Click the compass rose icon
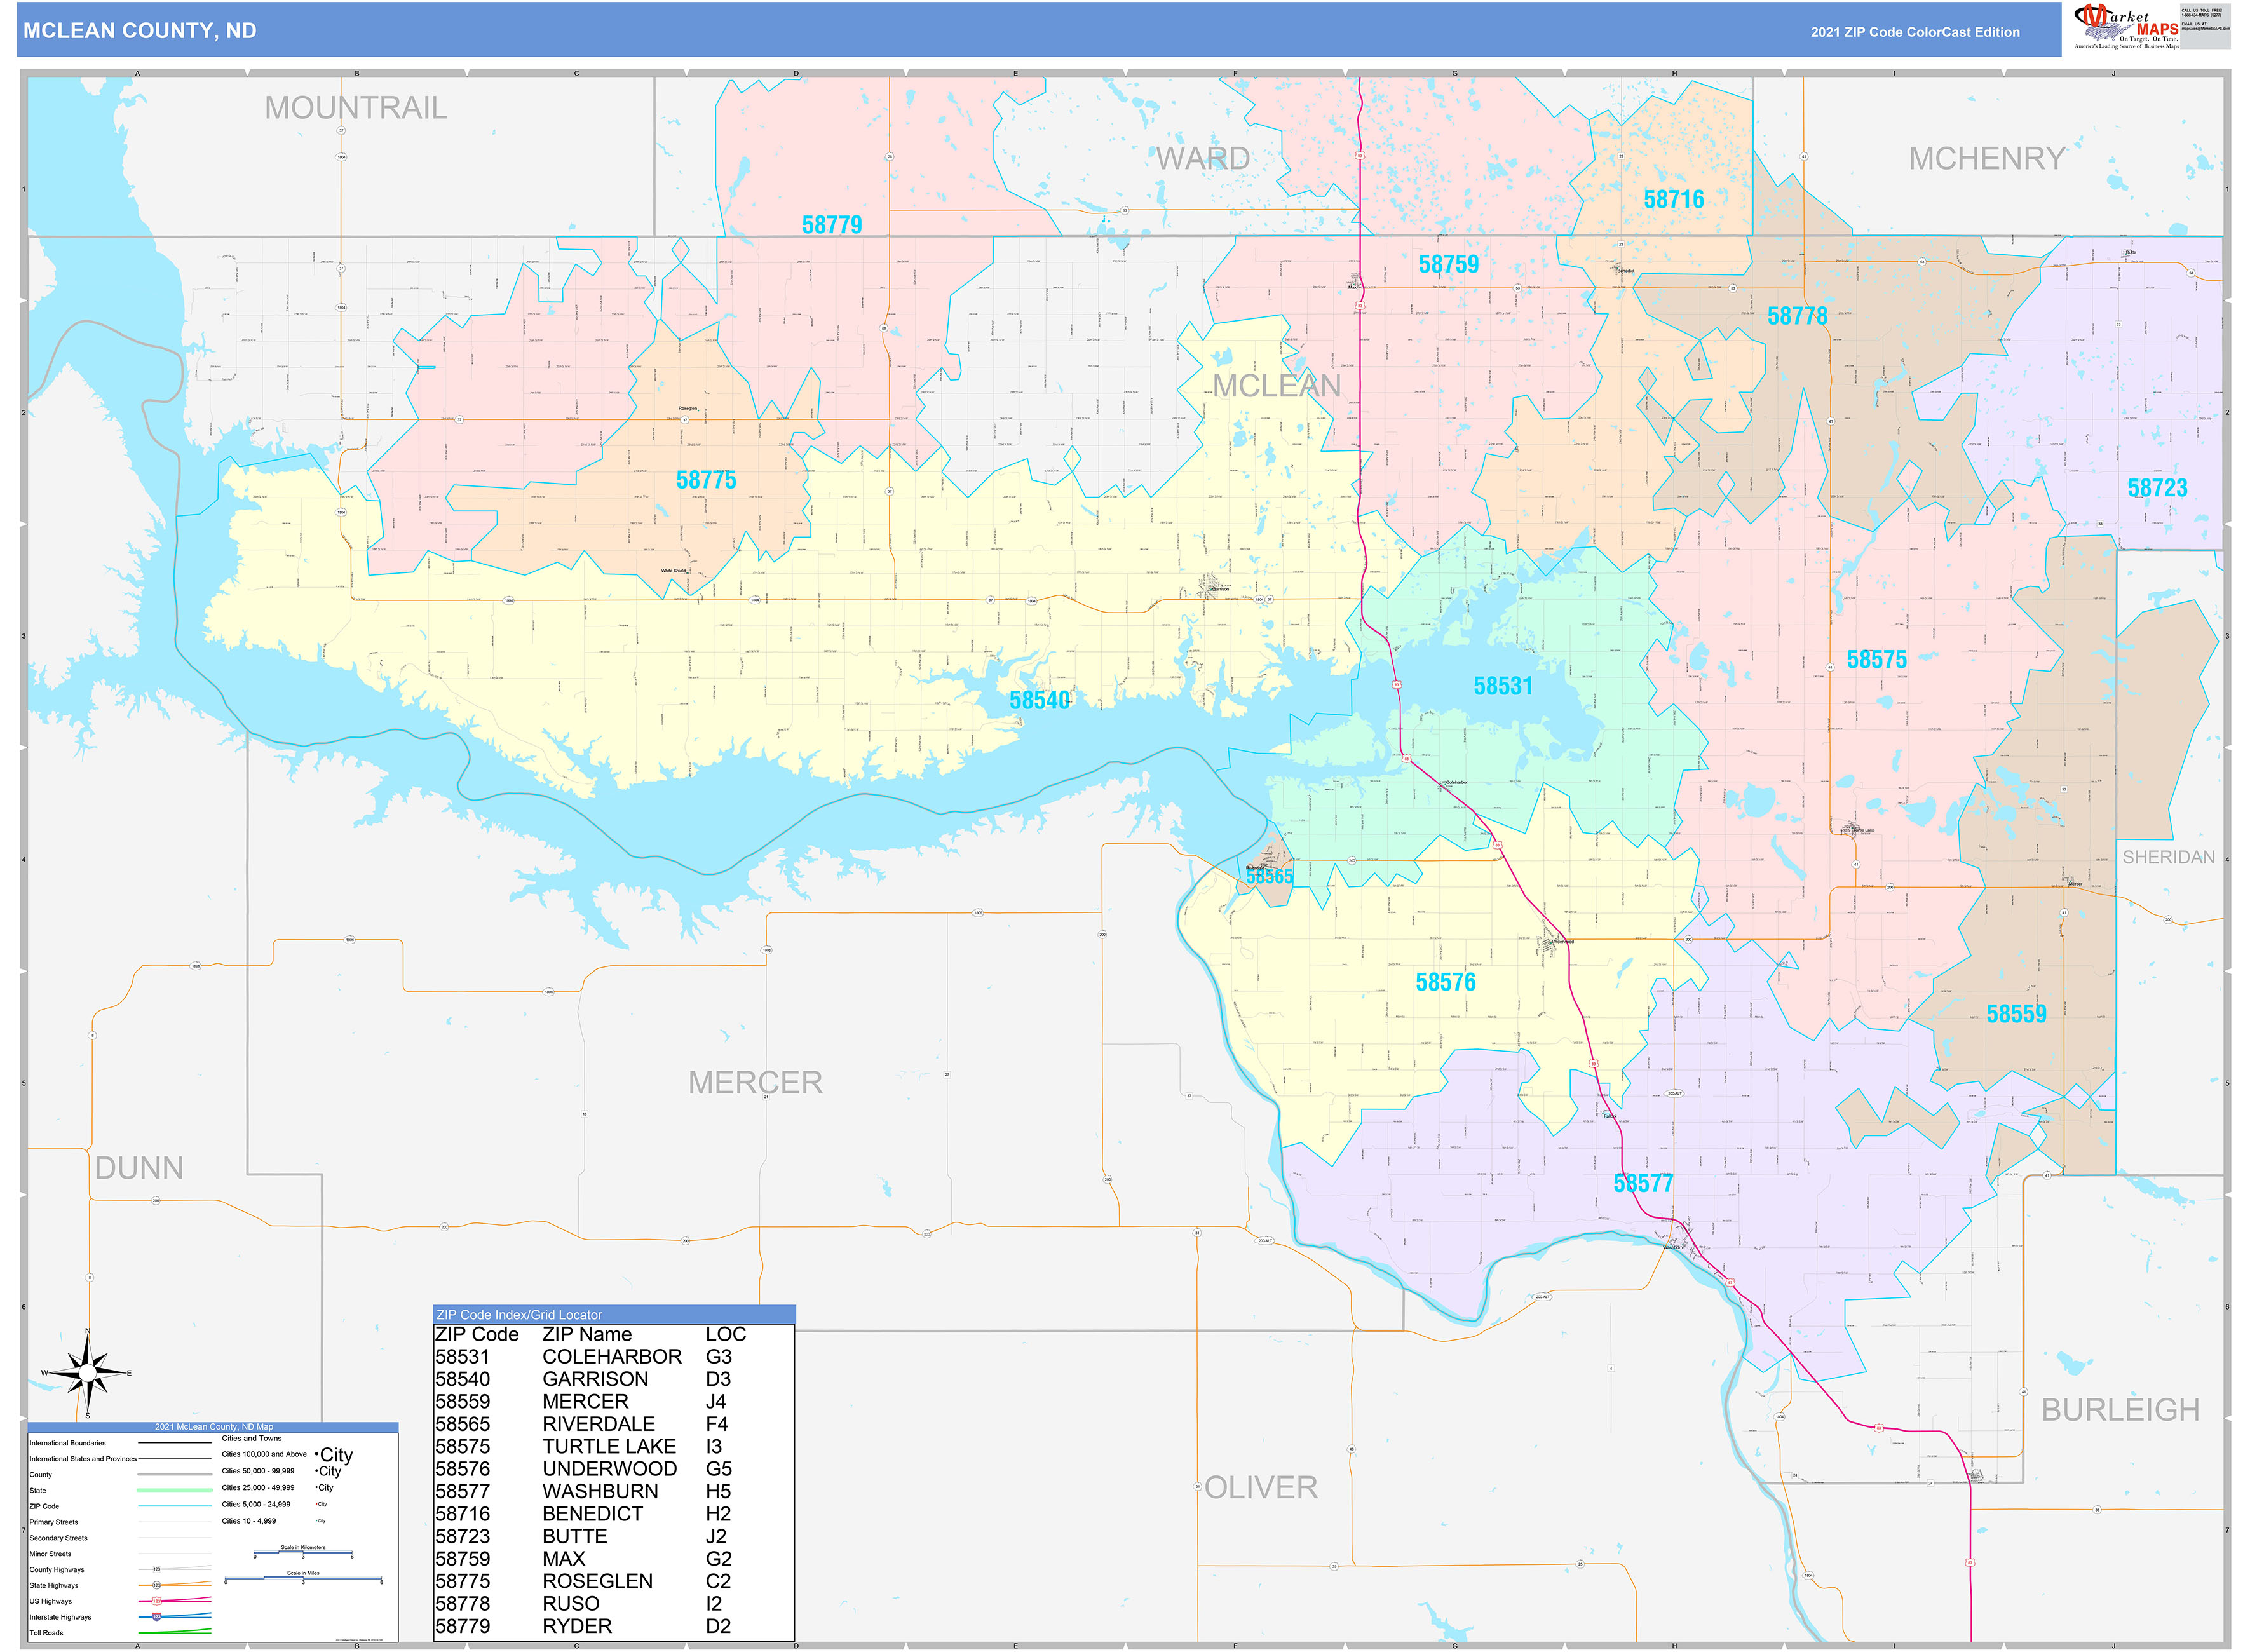 coord(87,1373)
